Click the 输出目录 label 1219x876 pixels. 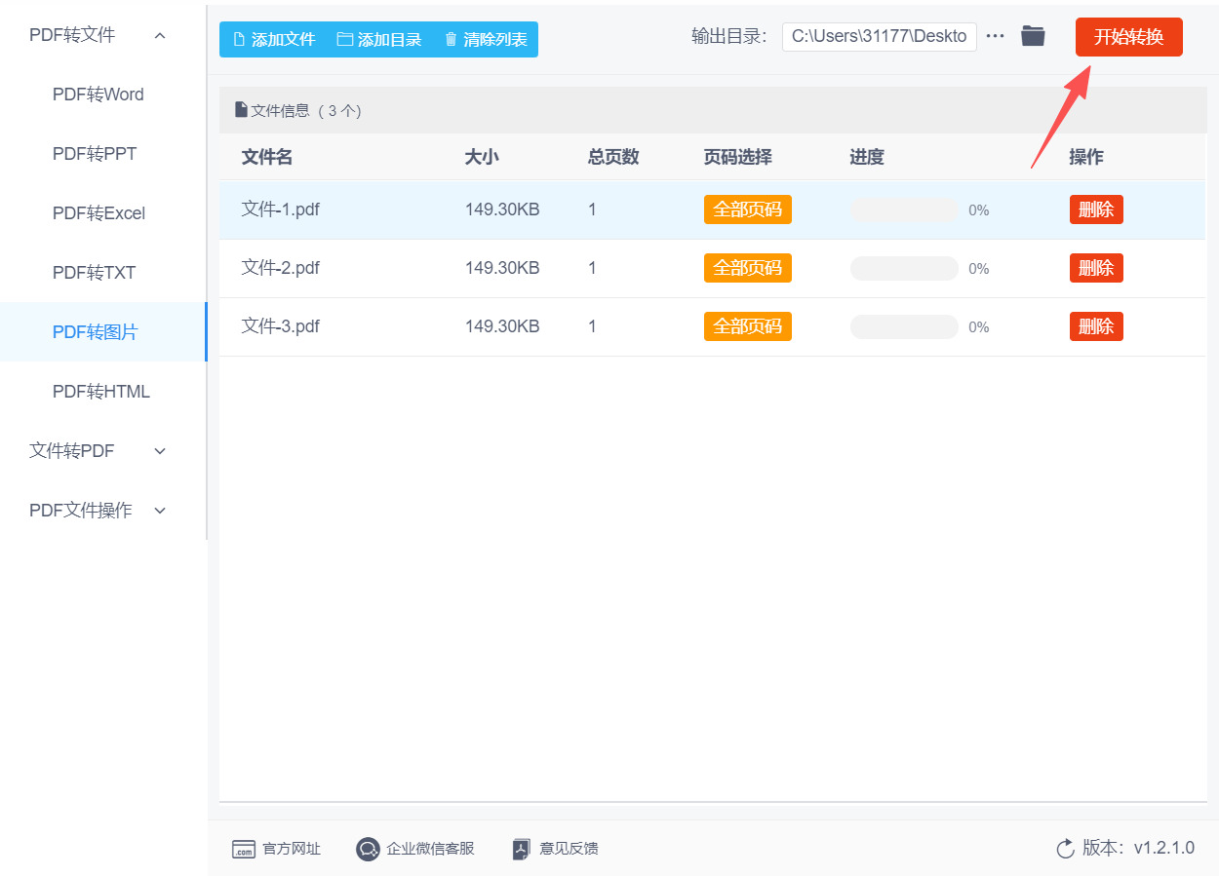729,36
